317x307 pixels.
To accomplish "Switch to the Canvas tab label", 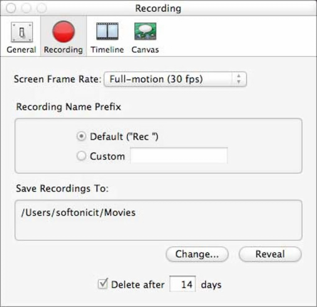I will [145, 50].
